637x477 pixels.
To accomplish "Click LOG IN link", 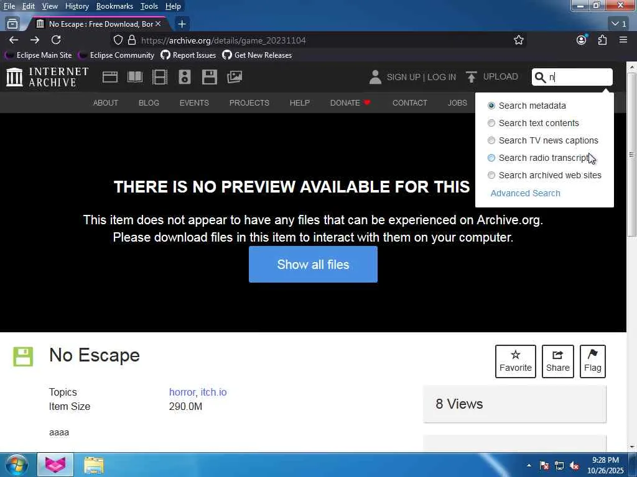I will (x=442, y=77).
